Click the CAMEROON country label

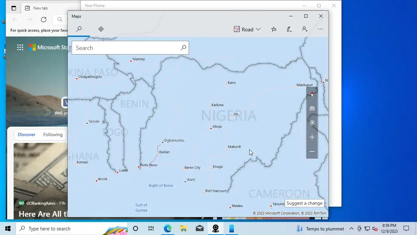click(279, 194)
